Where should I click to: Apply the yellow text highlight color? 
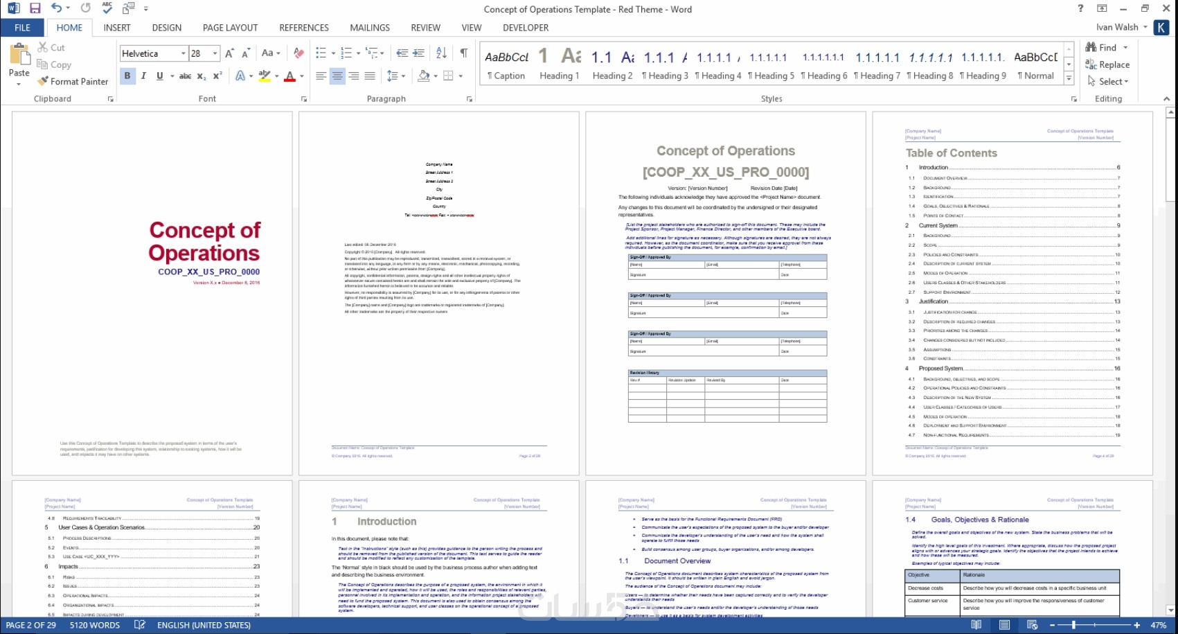coord(264,76)
